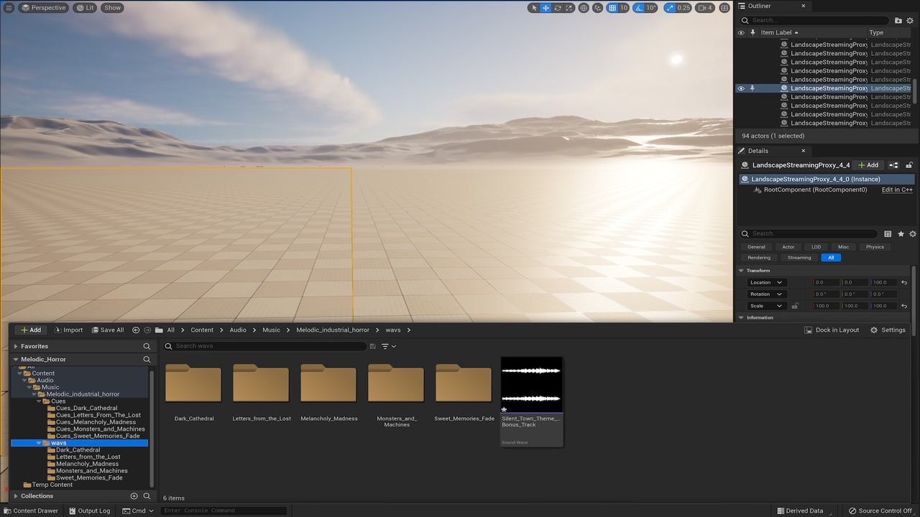Open the Edit in C++ link
Image resolution: width=920 pixels, height=517 pixels.
[x=897, y=190]
